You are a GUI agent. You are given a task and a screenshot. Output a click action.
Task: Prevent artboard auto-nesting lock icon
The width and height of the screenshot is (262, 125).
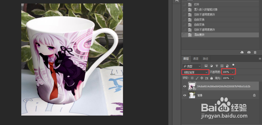pyautogui.click(x=207, y=78)
